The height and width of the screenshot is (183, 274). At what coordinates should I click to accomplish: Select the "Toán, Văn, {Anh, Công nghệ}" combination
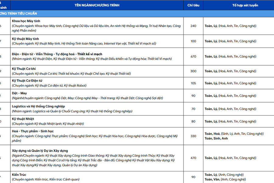pyautogui.click(x=225, y=179)
